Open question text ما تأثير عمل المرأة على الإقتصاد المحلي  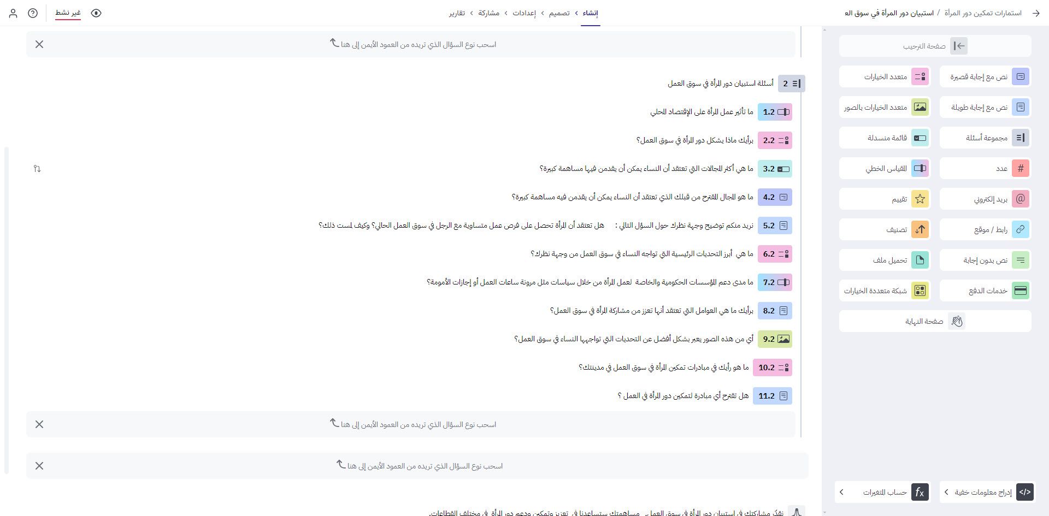tap(702, 112)
